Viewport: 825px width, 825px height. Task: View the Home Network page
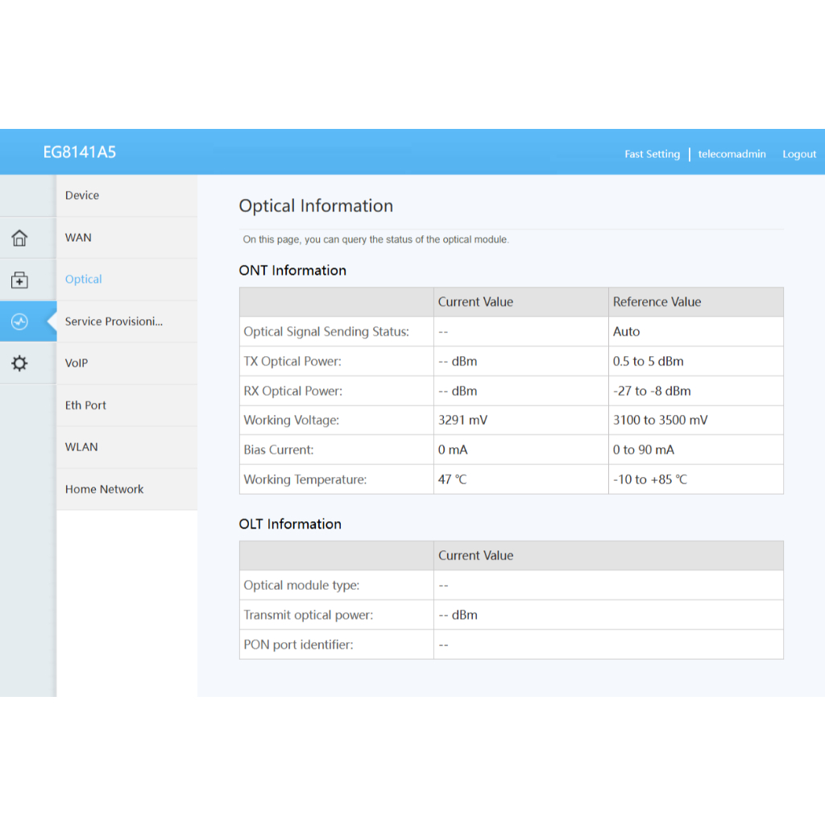click(x=104, y=489)
